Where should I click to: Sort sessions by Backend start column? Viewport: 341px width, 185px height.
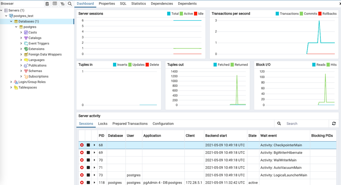225,136
